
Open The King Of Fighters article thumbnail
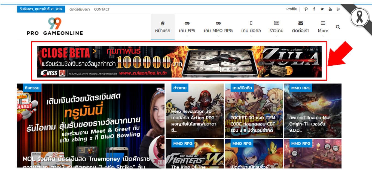click(x=194, y=153)
